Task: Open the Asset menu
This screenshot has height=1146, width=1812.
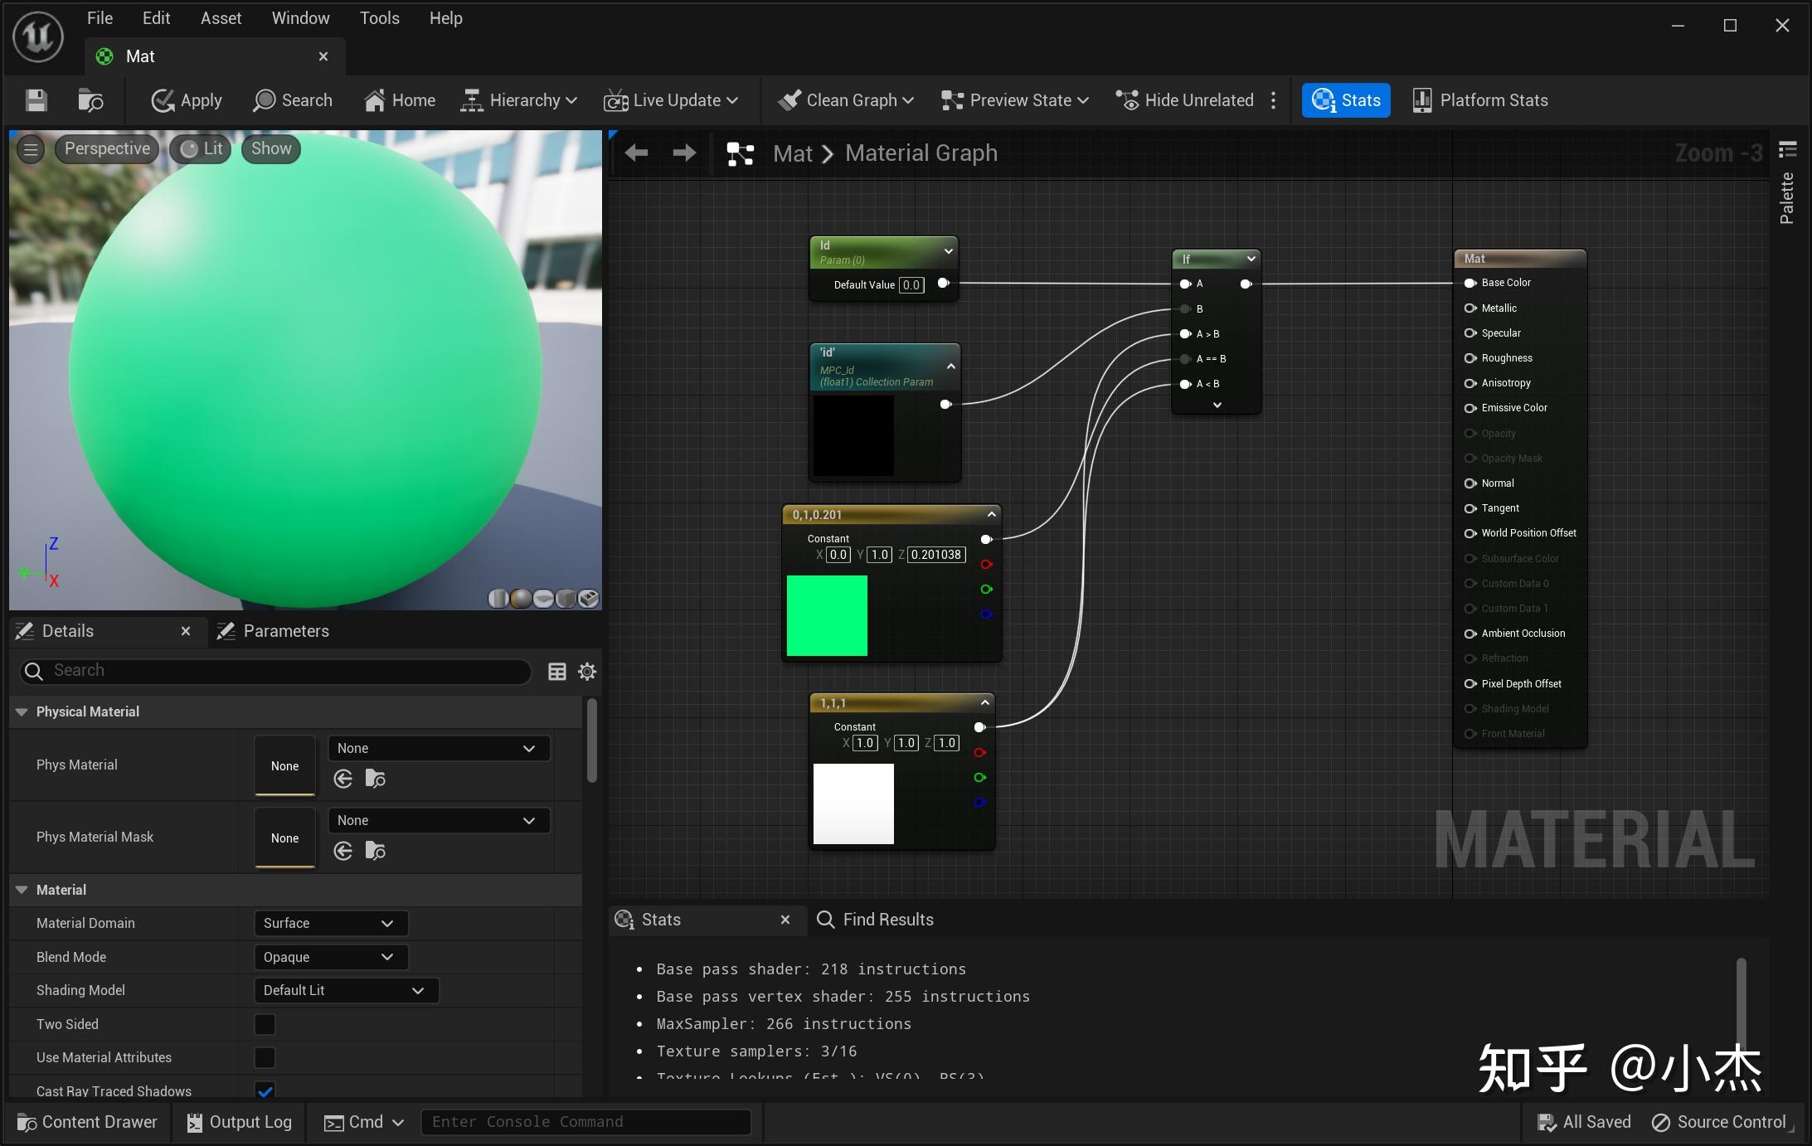Action: pyautogui.click(x=221, y=18)
